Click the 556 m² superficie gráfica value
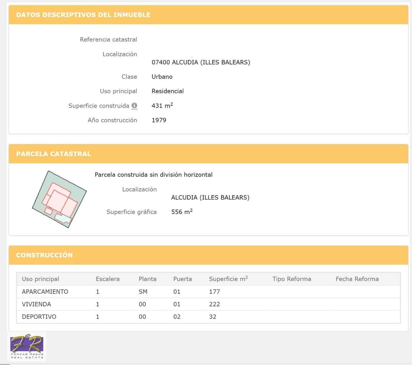 point(182,212)
